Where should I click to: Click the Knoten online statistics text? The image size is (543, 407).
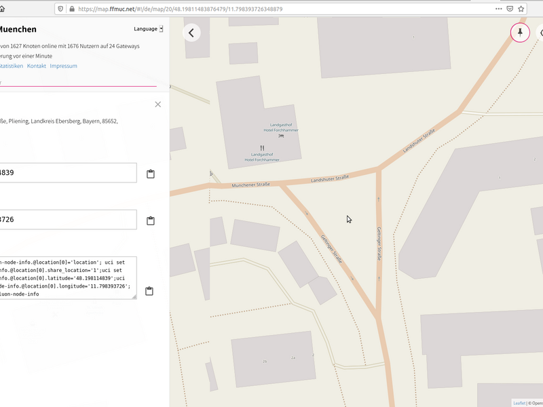70,46
